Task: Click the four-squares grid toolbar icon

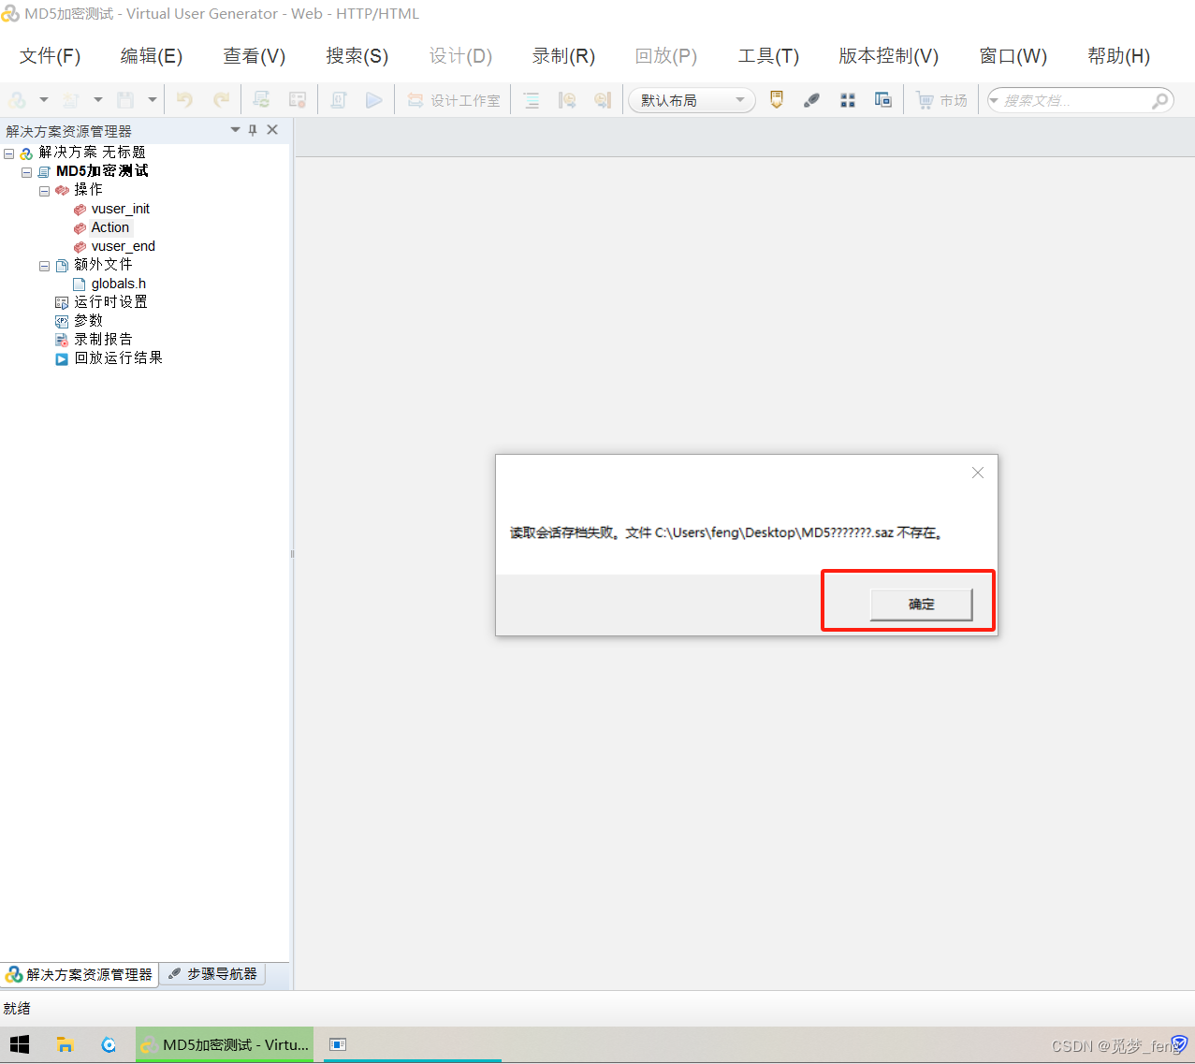Action: click(848, 100)
